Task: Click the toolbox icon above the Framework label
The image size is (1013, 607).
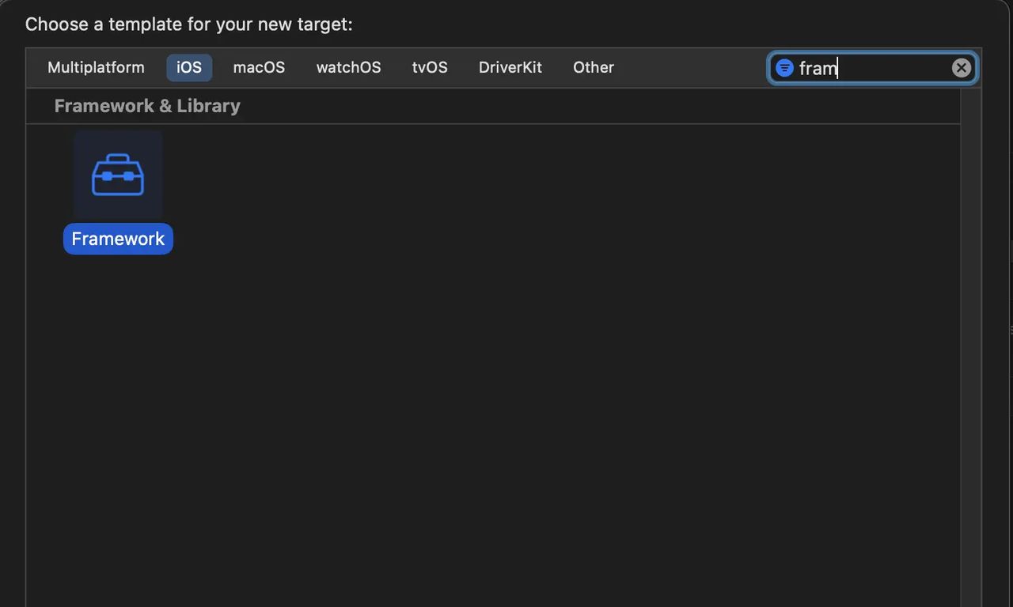Action: [117, 174]
